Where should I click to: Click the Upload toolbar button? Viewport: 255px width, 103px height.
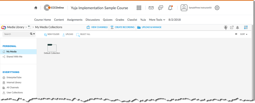[68, 34]
